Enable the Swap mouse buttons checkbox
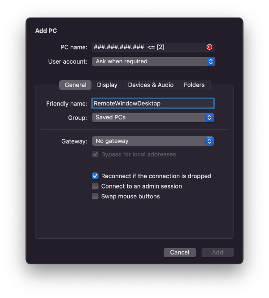Screen dimensions: 269x298 [95, 196]
